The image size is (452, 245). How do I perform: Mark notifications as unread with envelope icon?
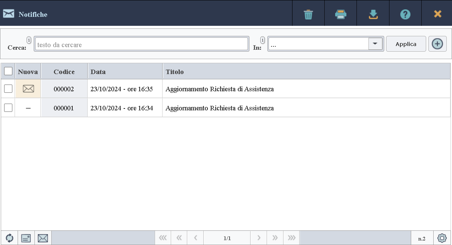click(43, 238)
